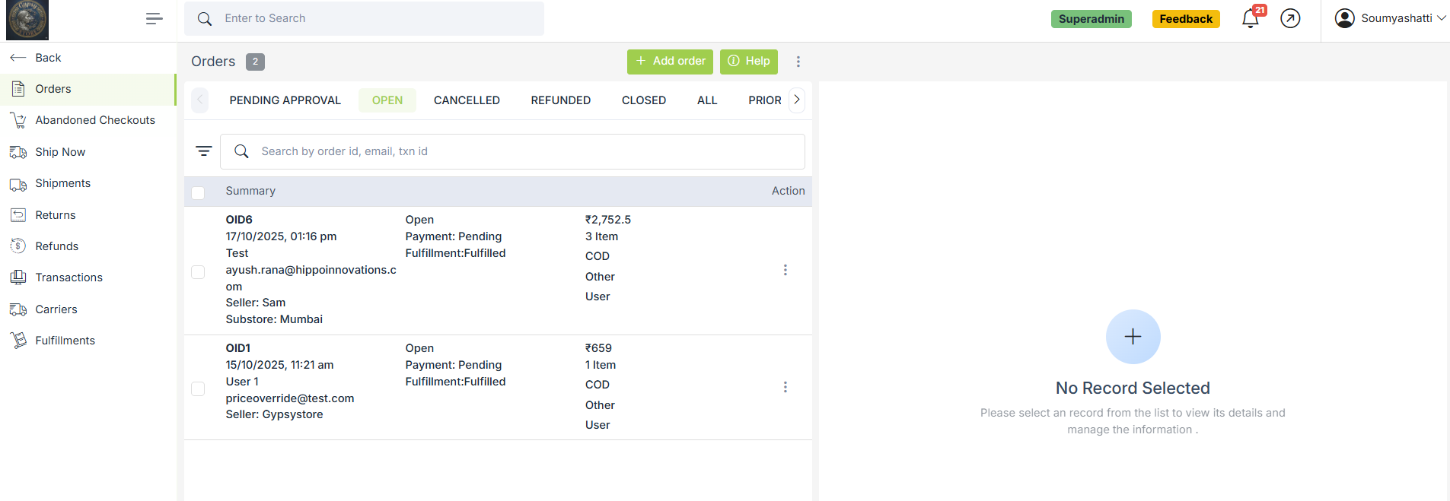Click the Add order button

(670, 62)
